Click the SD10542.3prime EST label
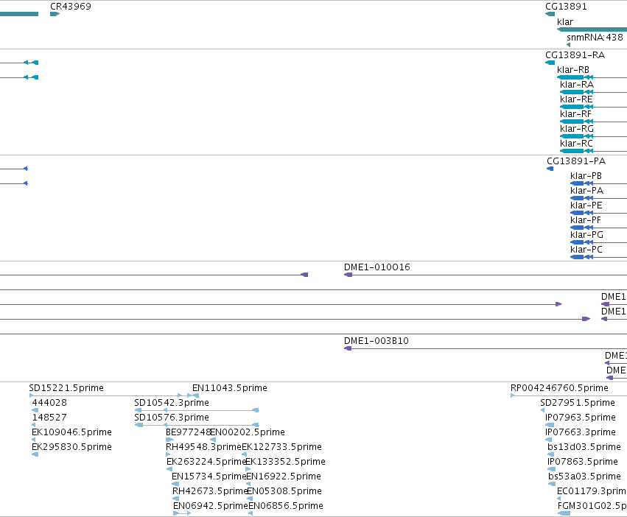 (x=172, y=403)
